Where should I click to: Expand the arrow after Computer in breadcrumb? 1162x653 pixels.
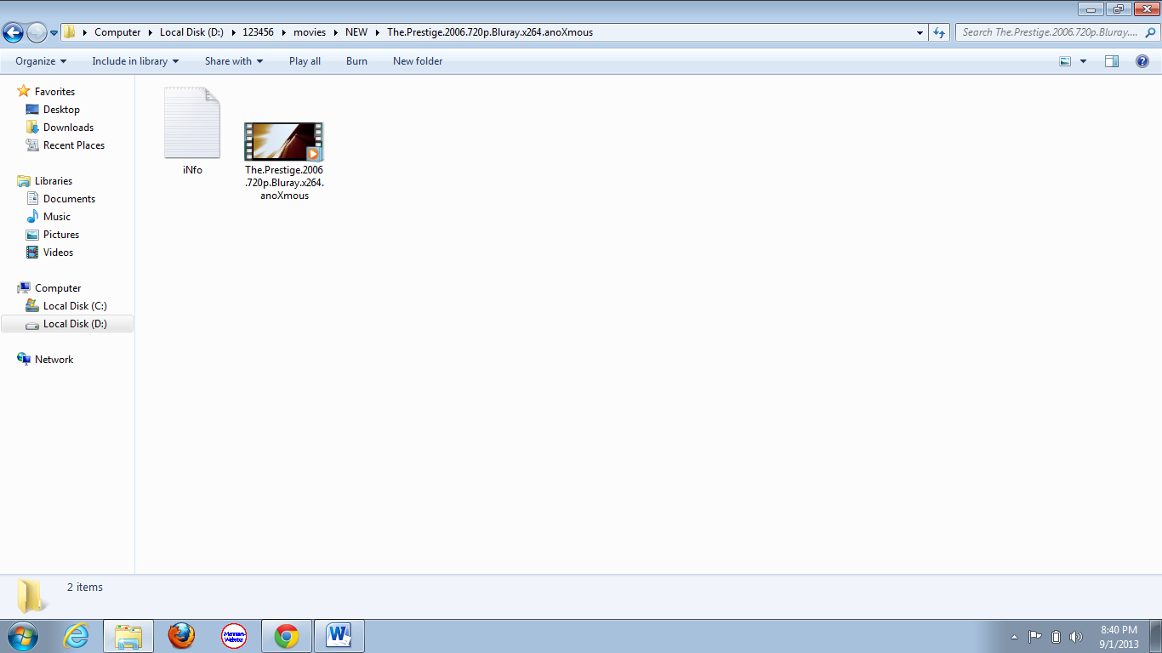click(x=151, y=32)
